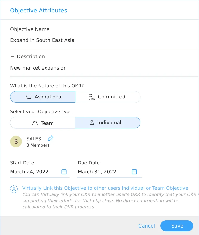Open the March 31, 2022 due date picker

(x=109, y=172)
